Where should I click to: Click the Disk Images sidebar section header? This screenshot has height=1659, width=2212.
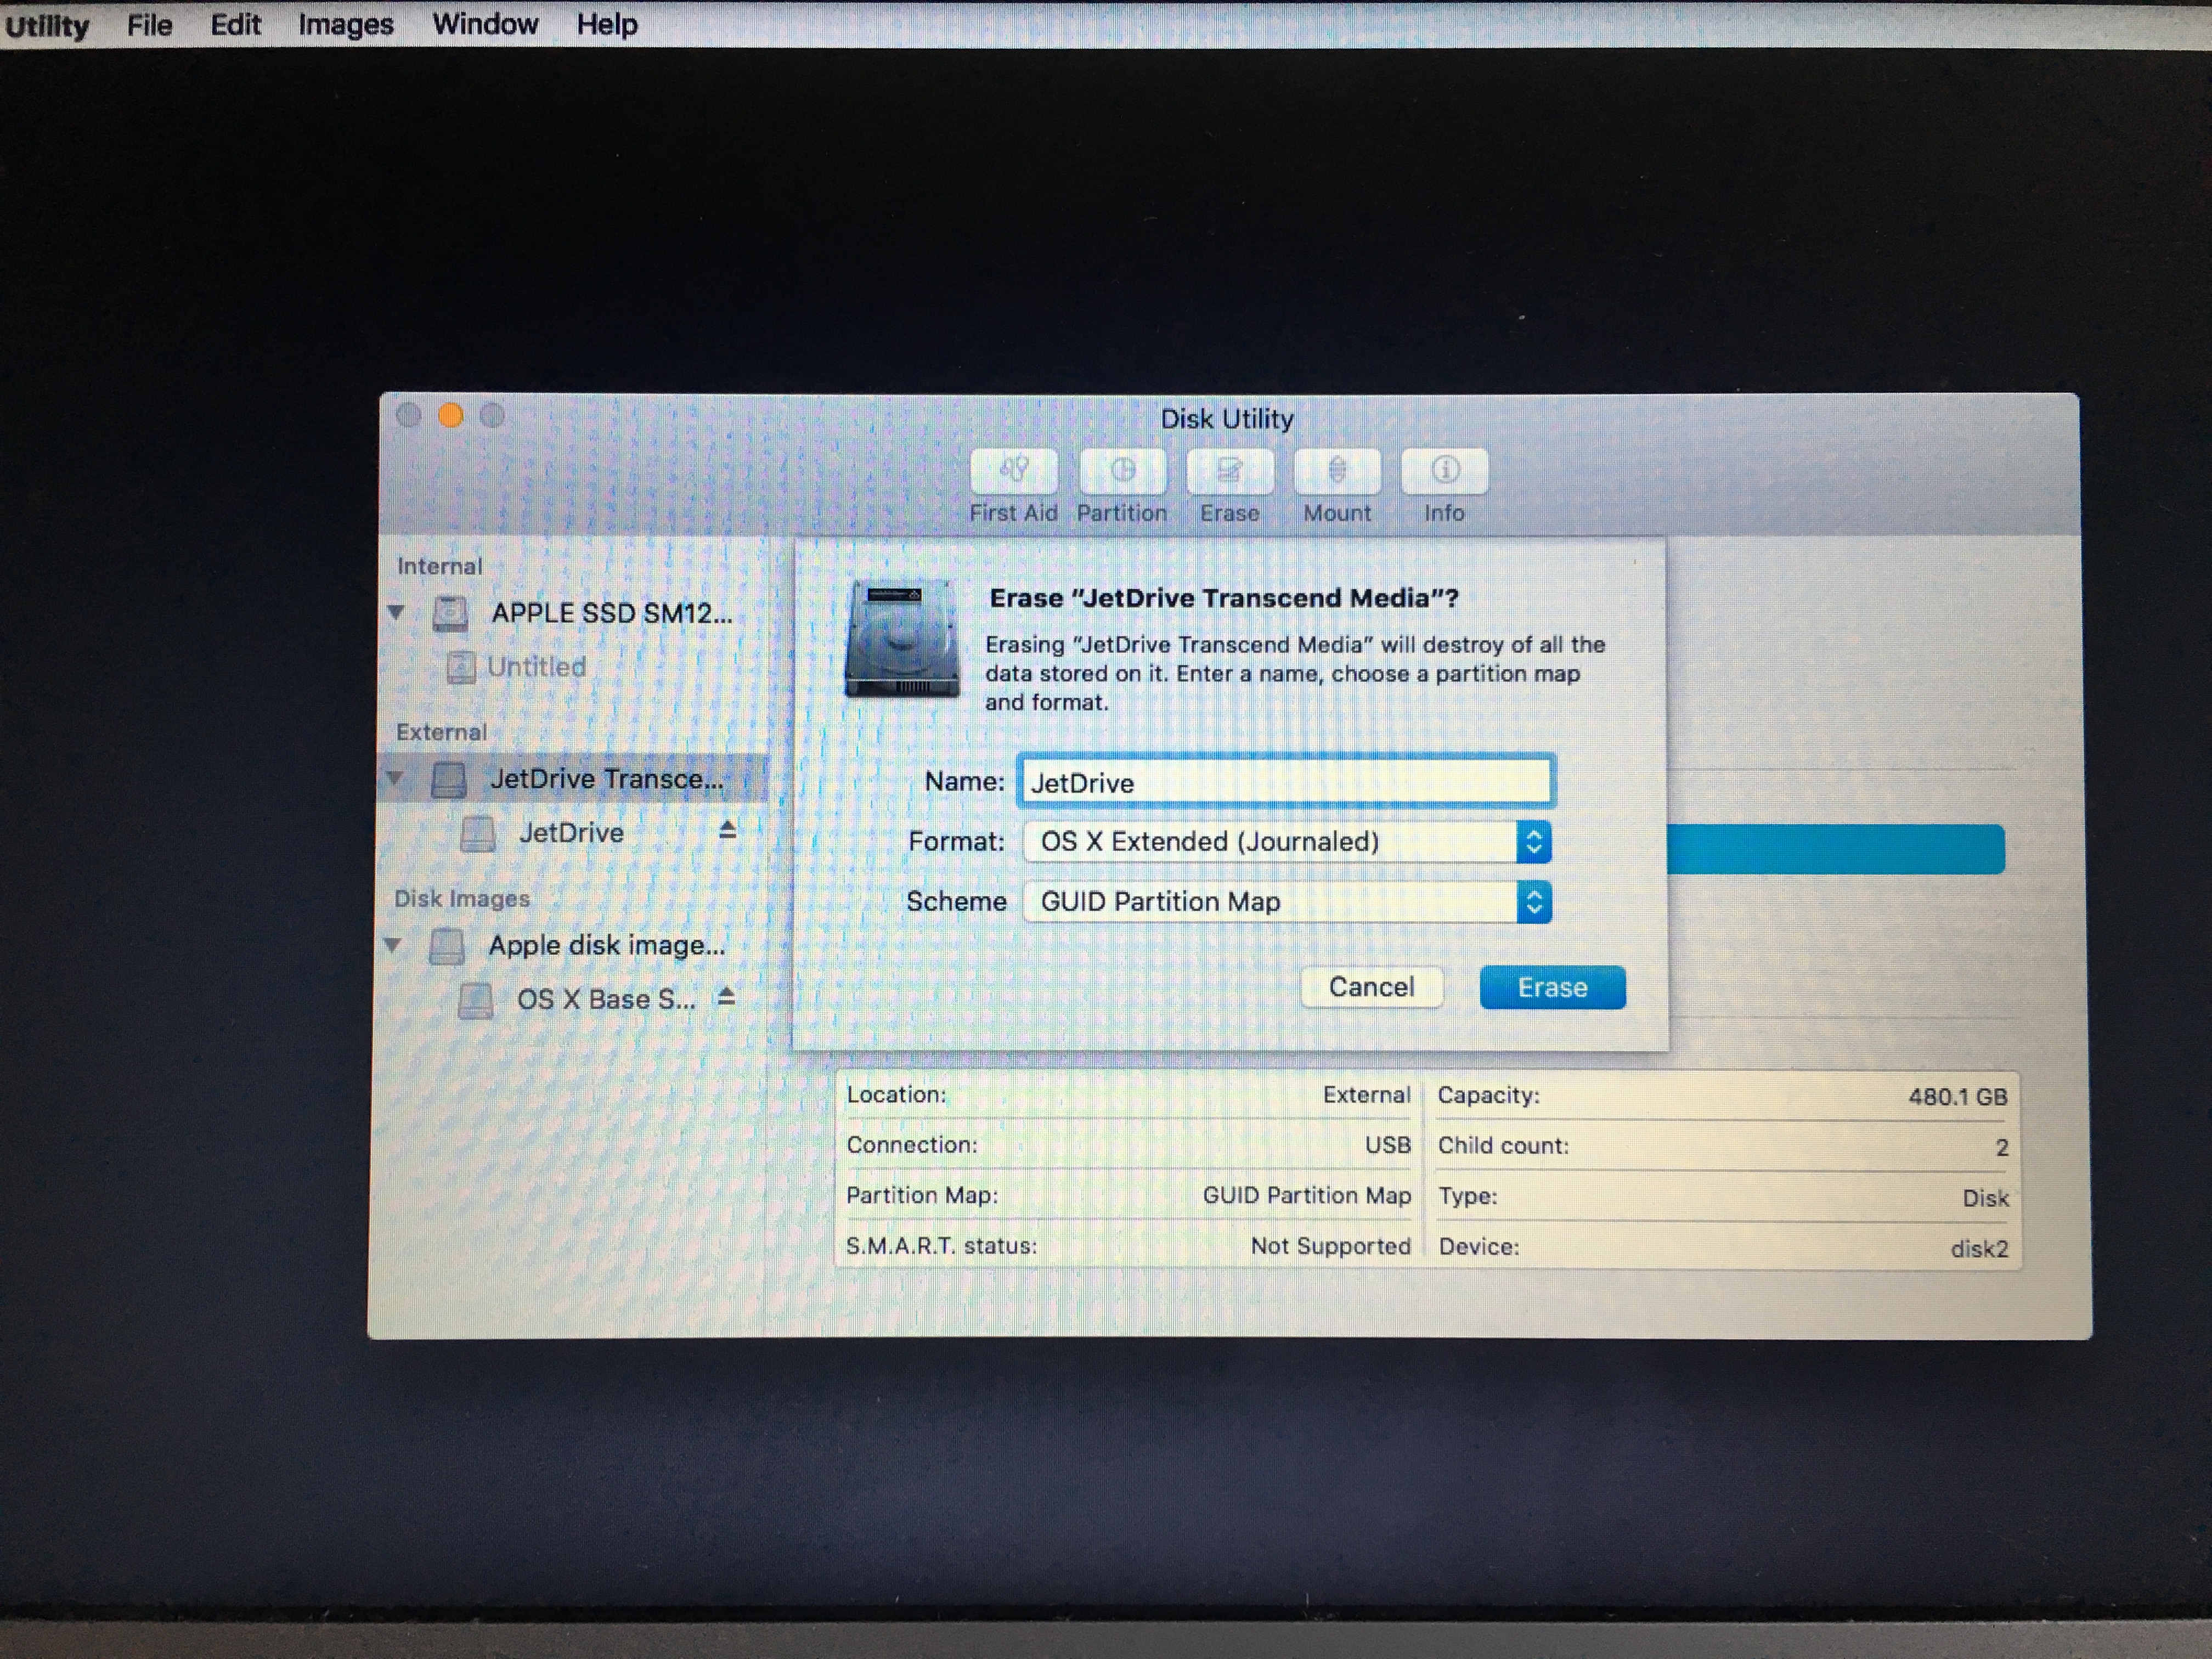coord(461,898)
